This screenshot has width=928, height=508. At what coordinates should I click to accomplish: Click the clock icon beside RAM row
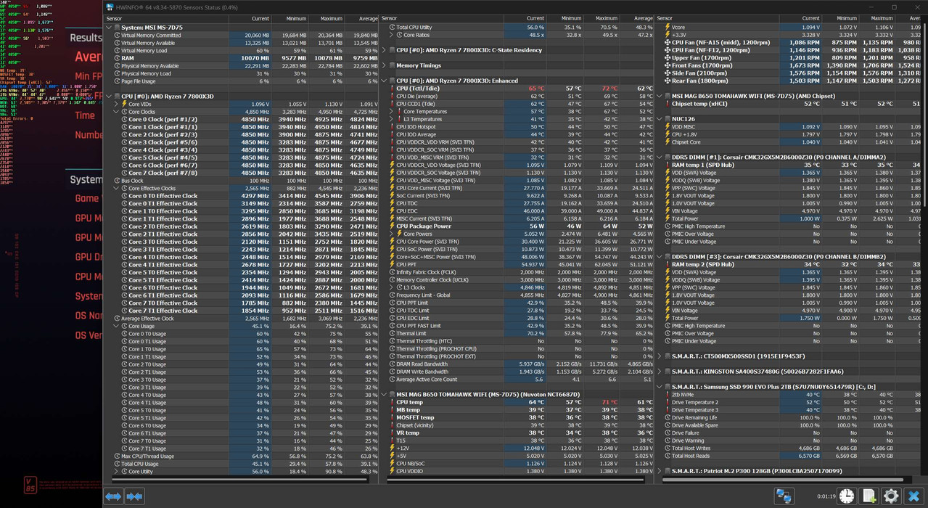pos(117,58)
